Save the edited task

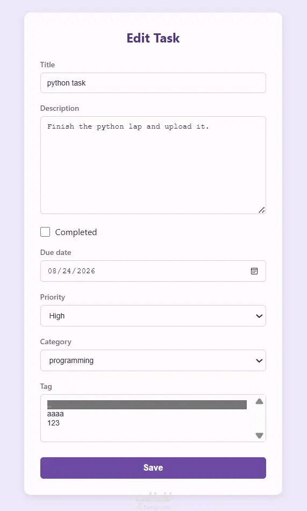coord(153,467)
